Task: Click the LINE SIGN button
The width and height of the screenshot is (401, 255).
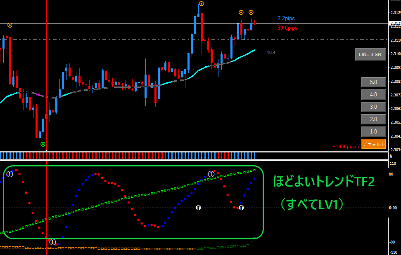Action: coord(370,54)
